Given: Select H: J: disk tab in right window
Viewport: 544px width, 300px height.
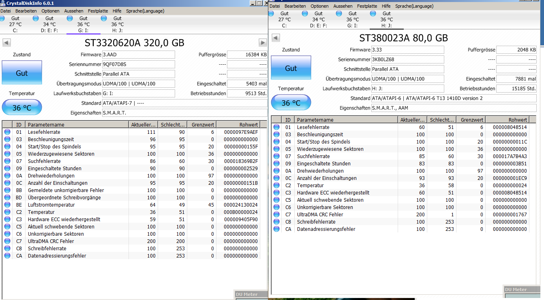Looking at the screenshot, I should [x=387, y=19].
